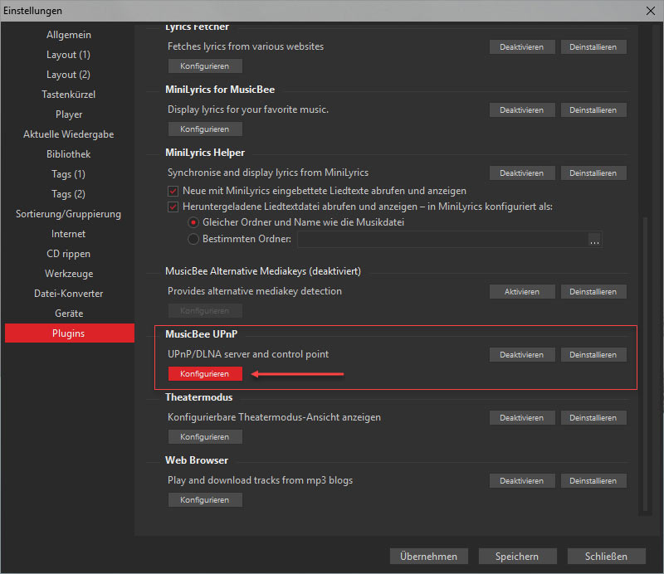Screen dimensions: 664x574
Task: Uninstall the MusicBee UPnP plugin
Action: coord(593,355)
